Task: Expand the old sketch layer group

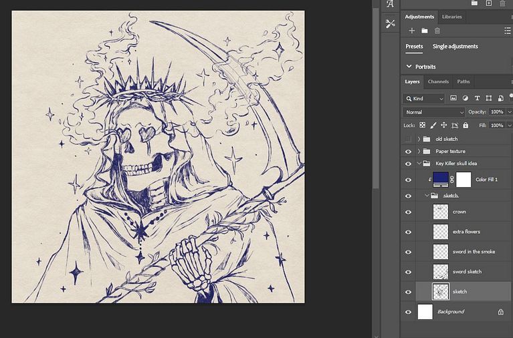Action: click(419, 139)
